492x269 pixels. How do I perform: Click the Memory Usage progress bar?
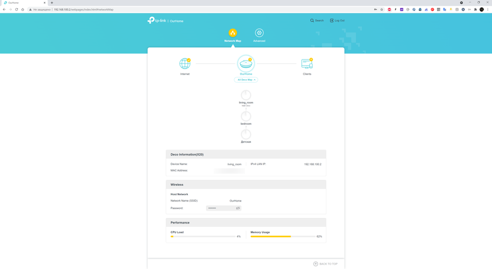282,236
